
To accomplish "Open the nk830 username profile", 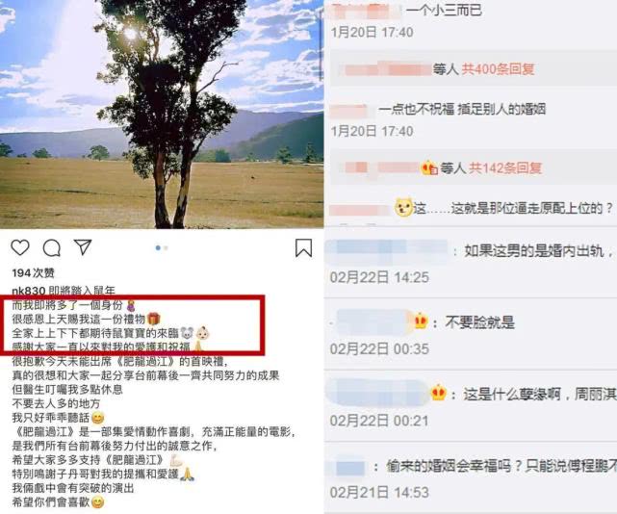I will pyautogui.click(x=29, y=291).
